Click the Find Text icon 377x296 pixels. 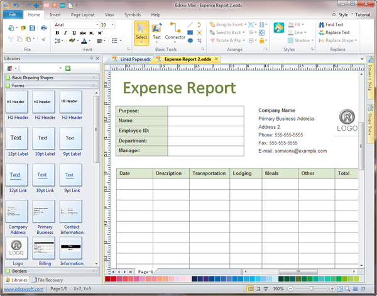[320, 25]
